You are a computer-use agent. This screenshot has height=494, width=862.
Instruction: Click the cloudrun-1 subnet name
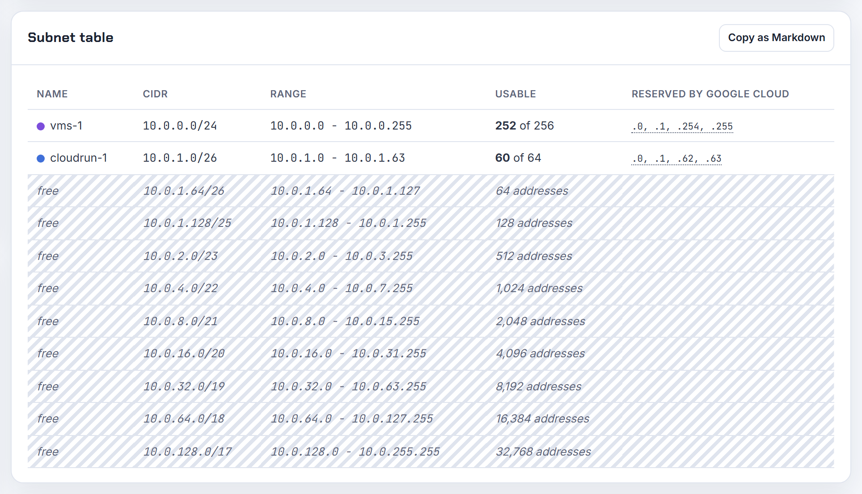tap(79, 158)
